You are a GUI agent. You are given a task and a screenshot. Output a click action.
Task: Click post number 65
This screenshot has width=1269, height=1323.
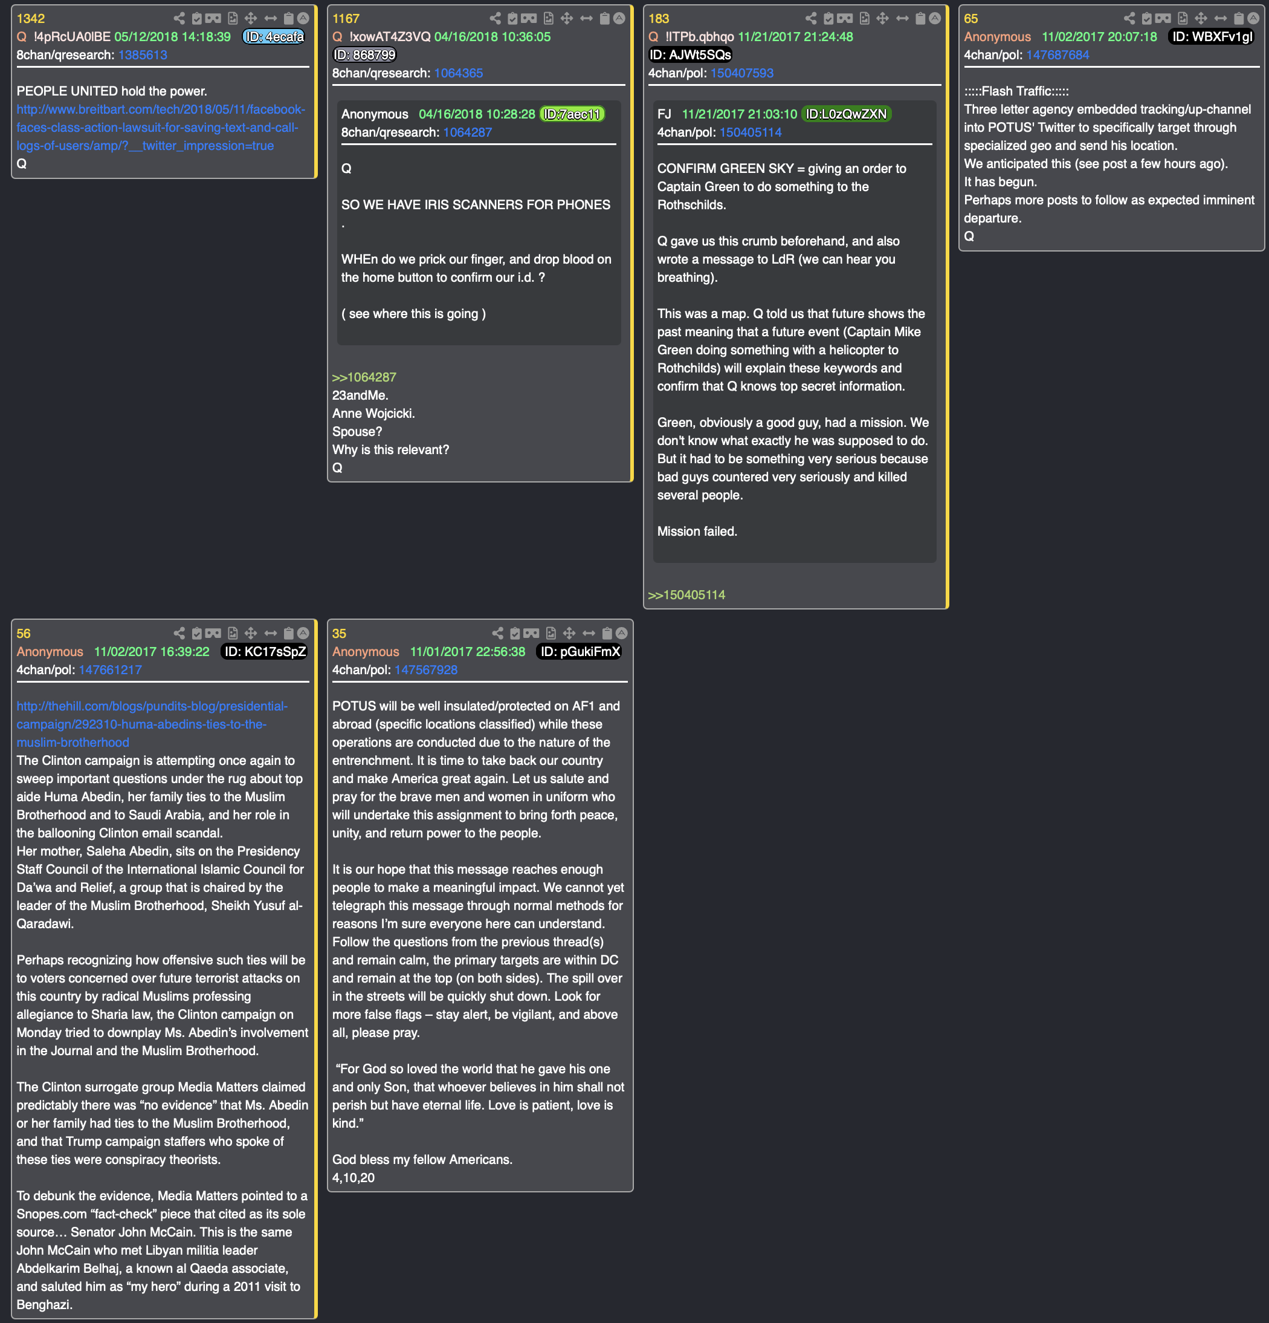pyautogui.click(x=971, y=19)
